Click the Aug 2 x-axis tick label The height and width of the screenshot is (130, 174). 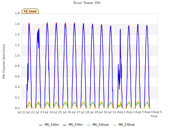(x=130, y=112)
